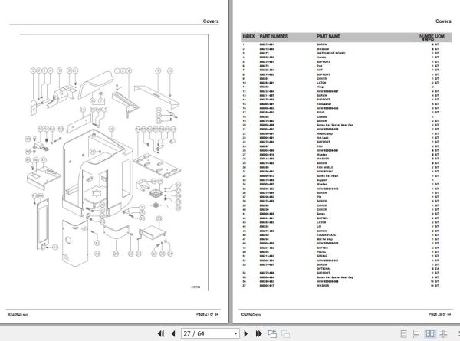Select the FLOOR PLATE part name
The width and height of the screenshot is (460, 341).
coord(327,234)
